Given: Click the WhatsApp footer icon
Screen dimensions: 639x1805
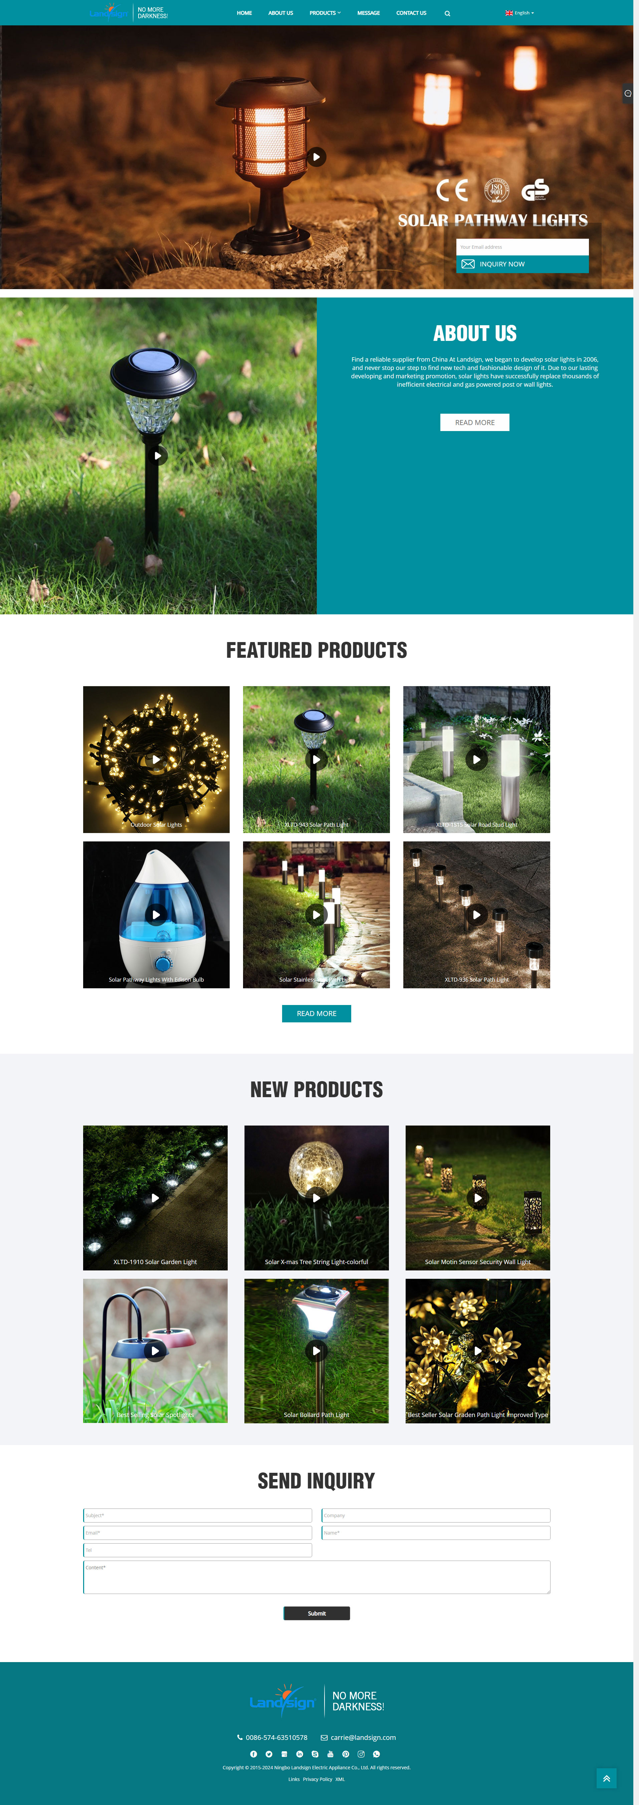Looking at the screenshot, I should (x=376, y=1754).
